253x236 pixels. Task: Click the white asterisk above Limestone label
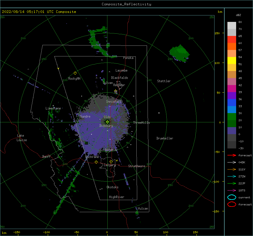click(53, 106)
